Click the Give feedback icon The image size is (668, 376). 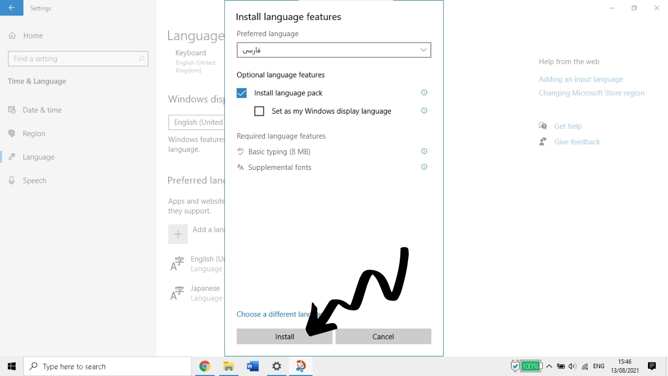543,141
